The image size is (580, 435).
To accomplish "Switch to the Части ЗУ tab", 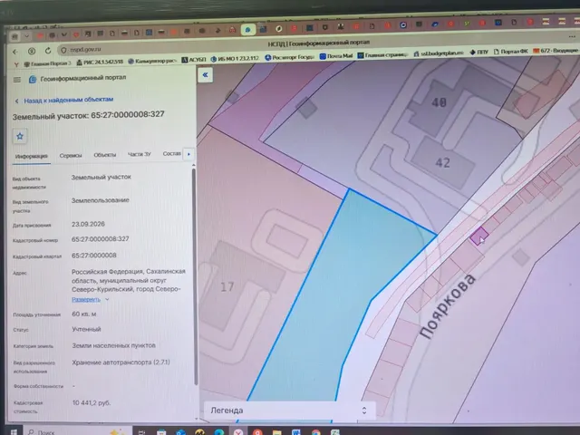I will click(139, 154).
